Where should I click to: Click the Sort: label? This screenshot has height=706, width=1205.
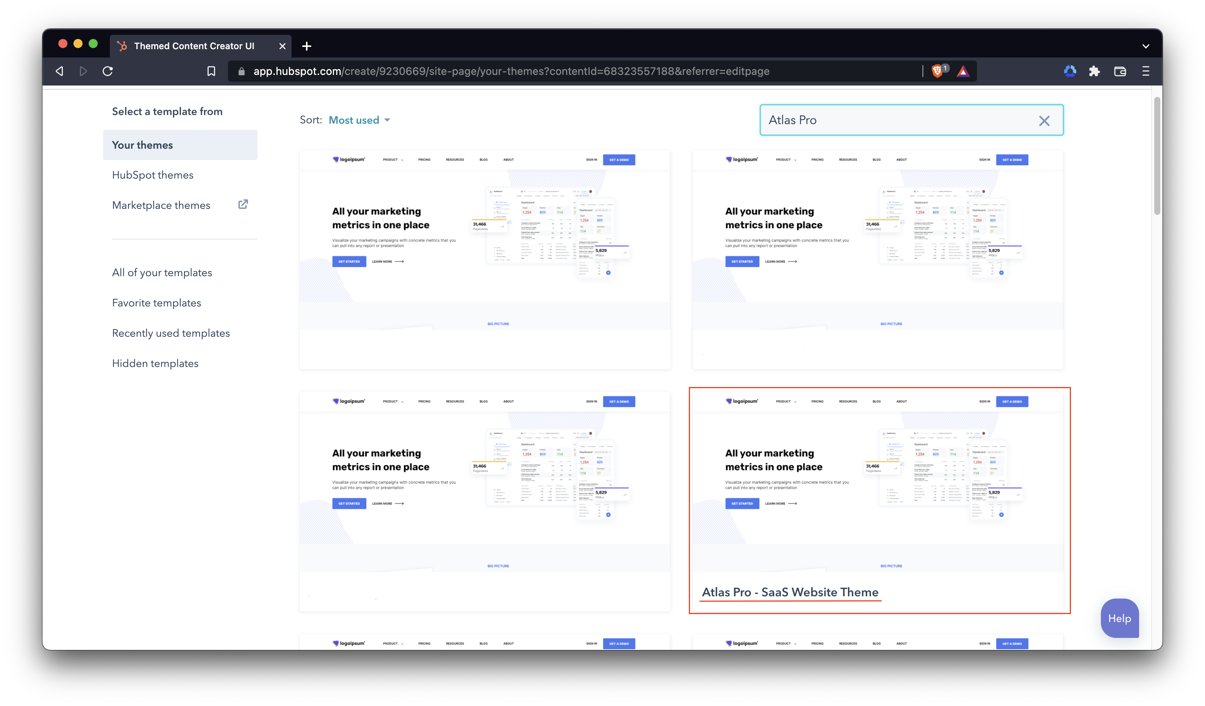coord(311,120)
